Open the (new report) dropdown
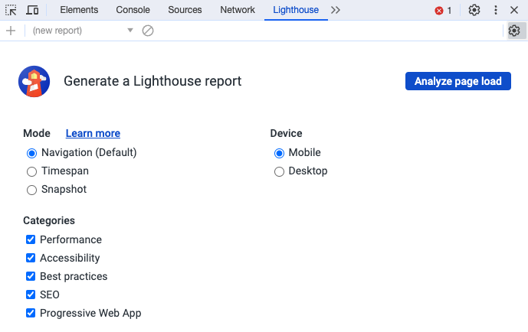 click(81, 31)
